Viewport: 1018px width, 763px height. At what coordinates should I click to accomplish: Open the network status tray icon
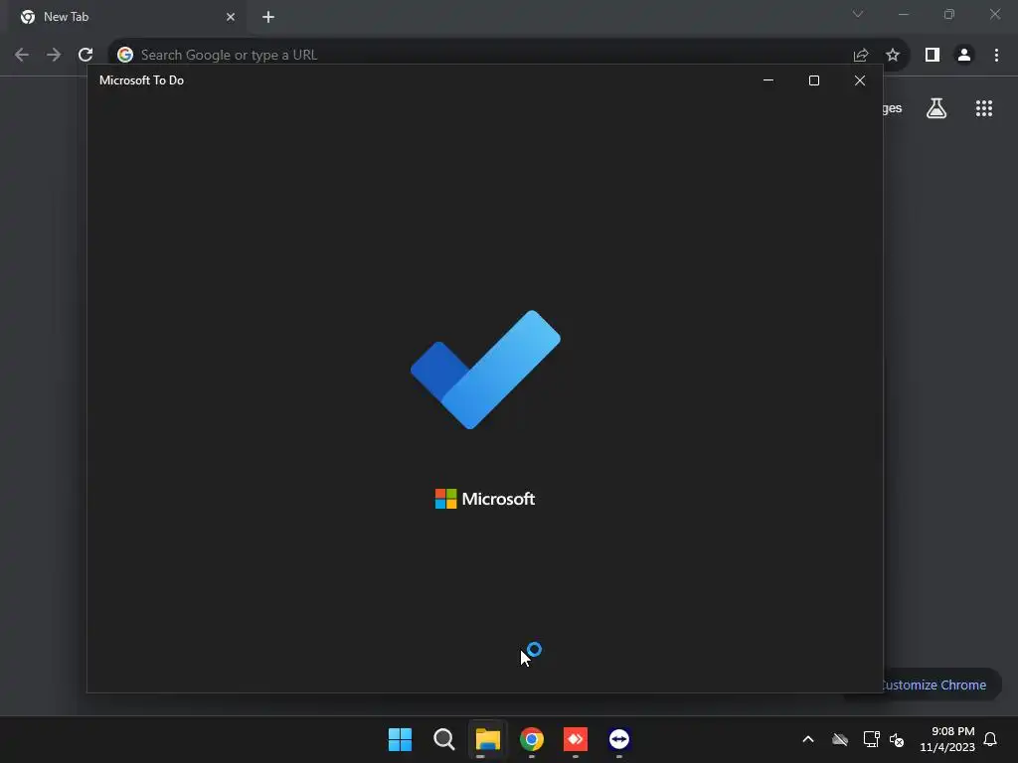pos(871,739)
